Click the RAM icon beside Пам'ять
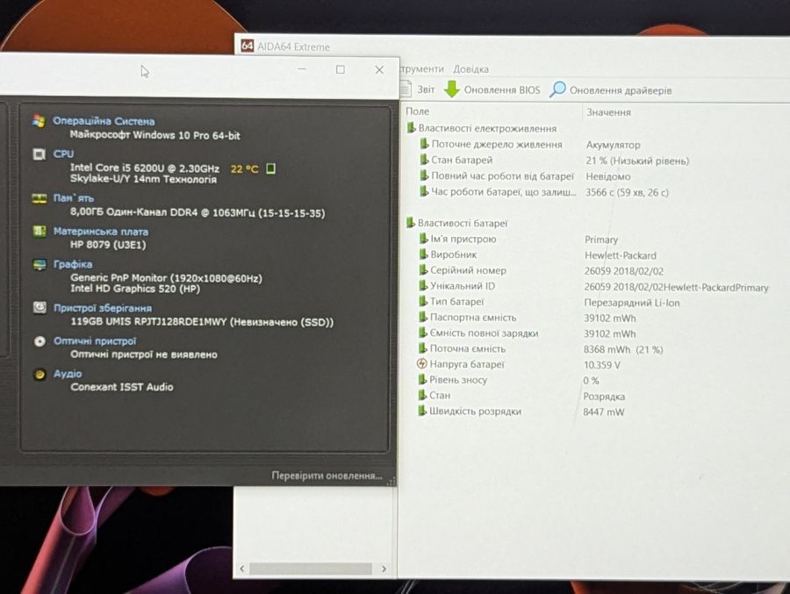790x594 pixels. pyautogui.click(x=39, y=198)
